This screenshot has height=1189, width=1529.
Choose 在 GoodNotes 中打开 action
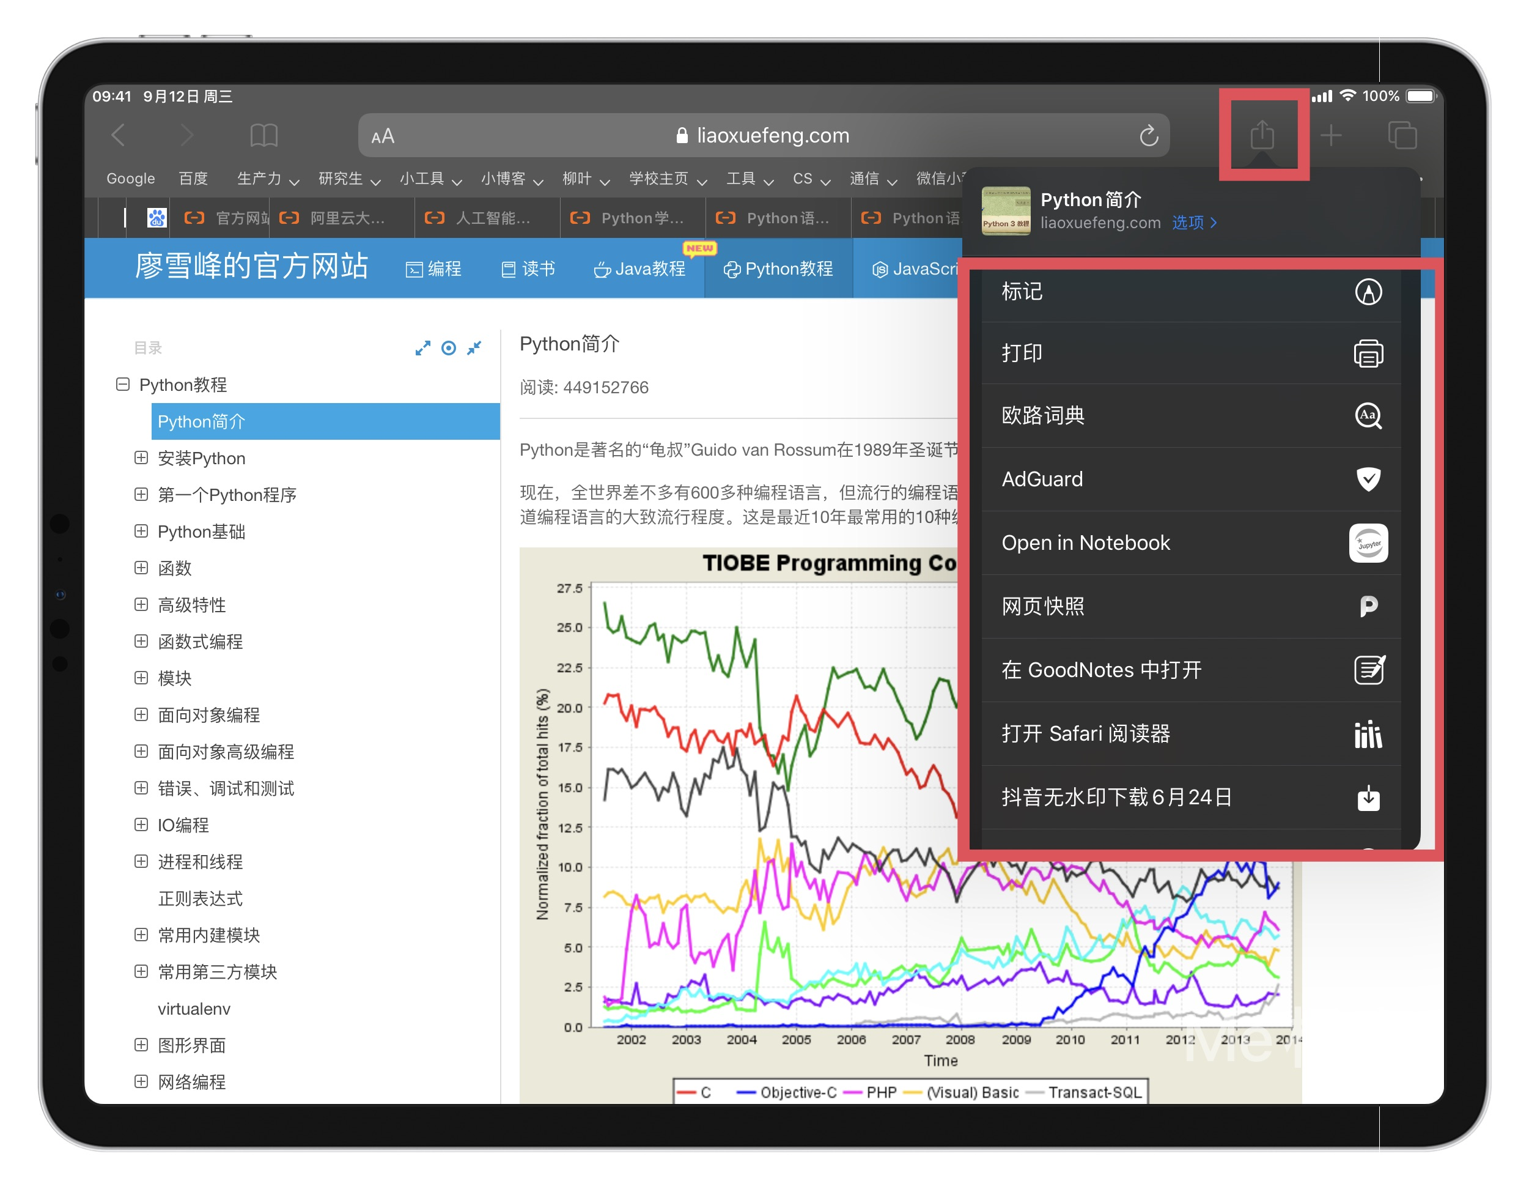(1191, 670)
